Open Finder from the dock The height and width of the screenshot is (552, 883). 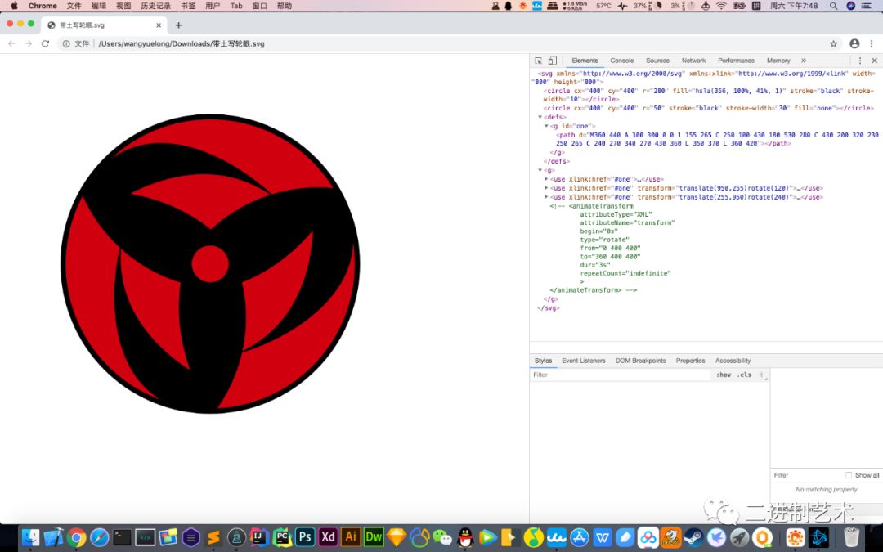click(x=31, y=536)
